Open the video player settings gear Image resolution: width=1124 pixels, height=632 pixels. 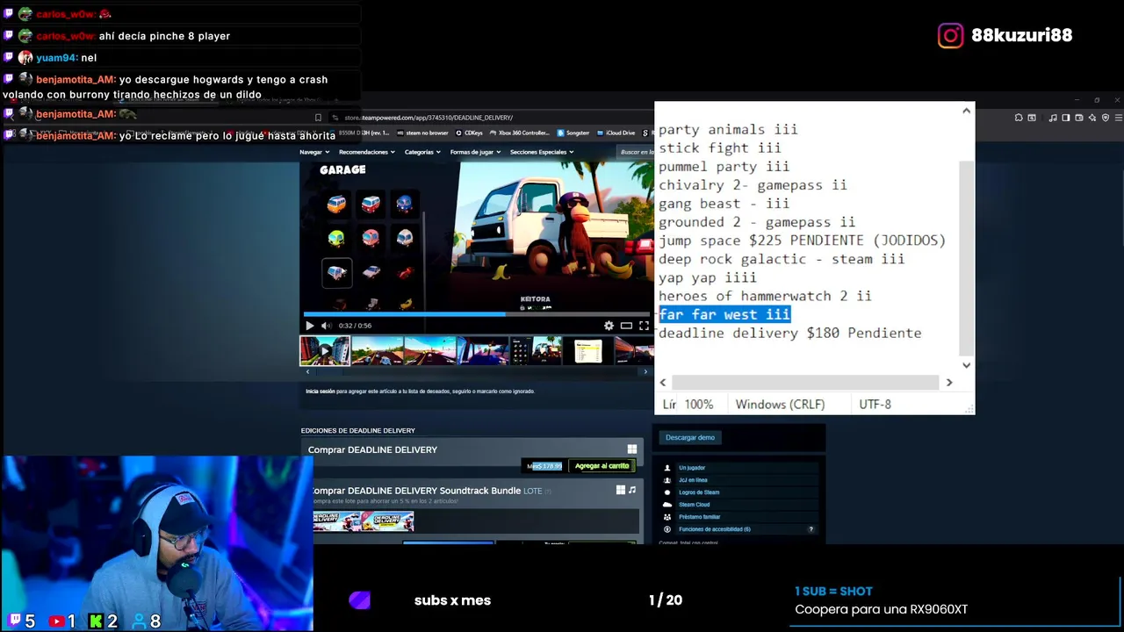pos(609,326)
